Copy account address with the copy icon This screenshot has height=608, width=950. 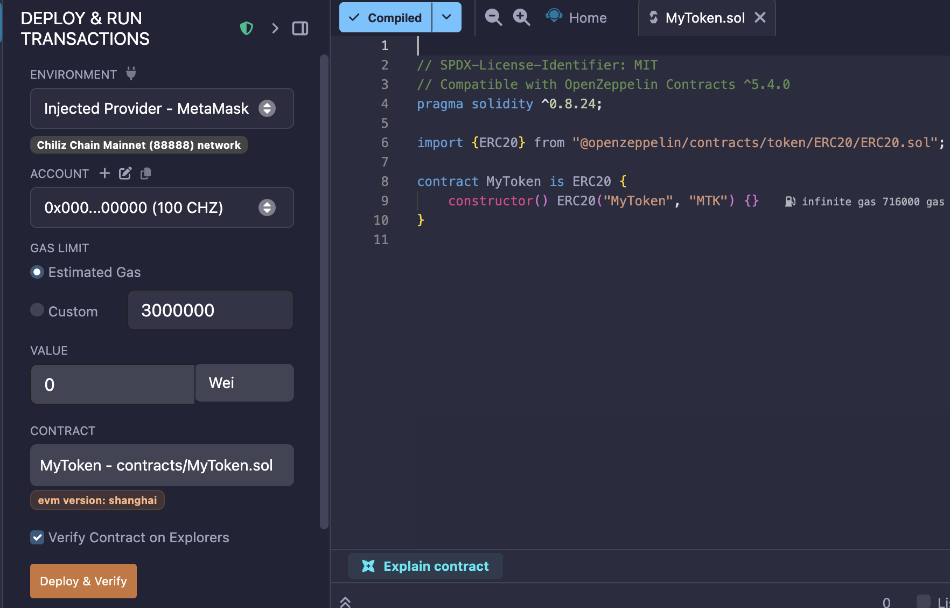[x=145, y=173]
